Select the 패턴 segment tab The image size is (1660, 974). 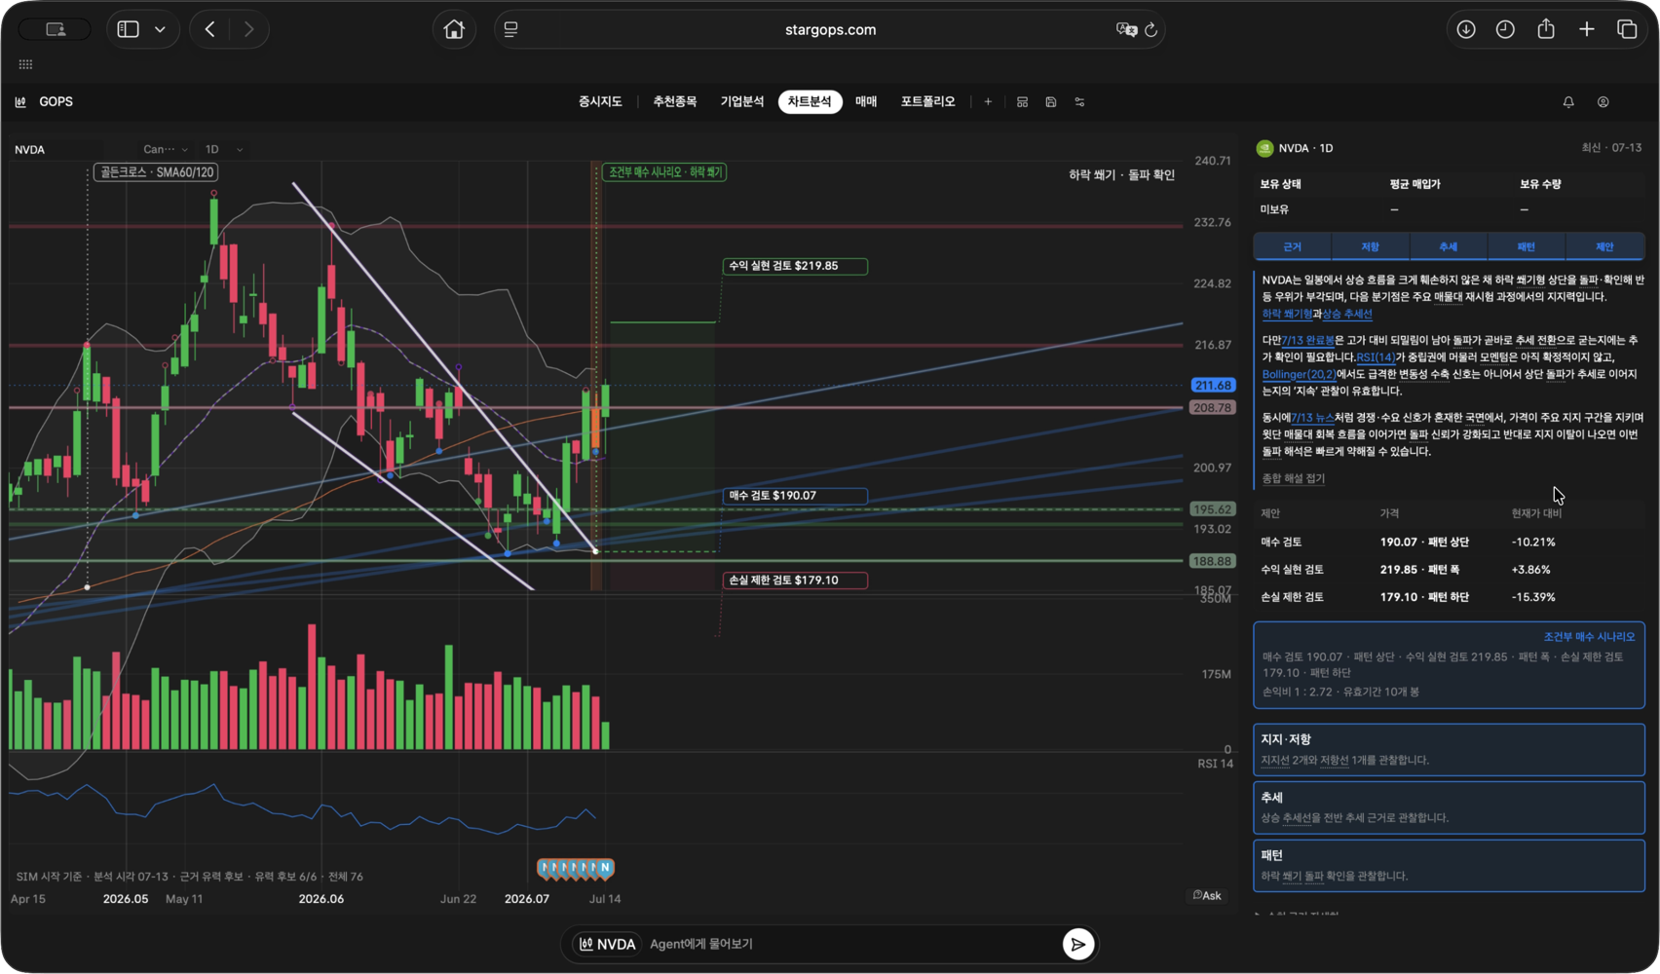(x=1527, y=247)
